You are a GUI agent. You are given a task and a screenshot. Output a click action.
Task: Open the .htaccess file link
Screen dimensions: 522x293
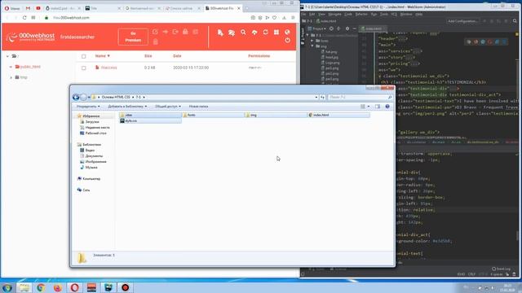[x=108, y=68]
